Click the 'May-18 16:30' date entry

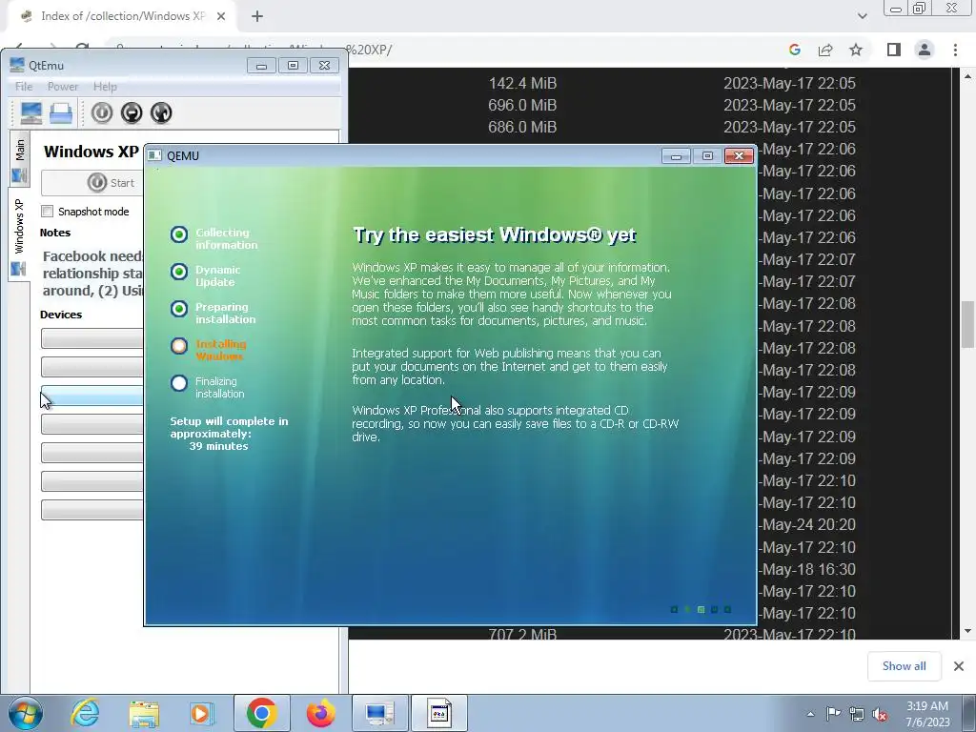click(x=808, y=570)
